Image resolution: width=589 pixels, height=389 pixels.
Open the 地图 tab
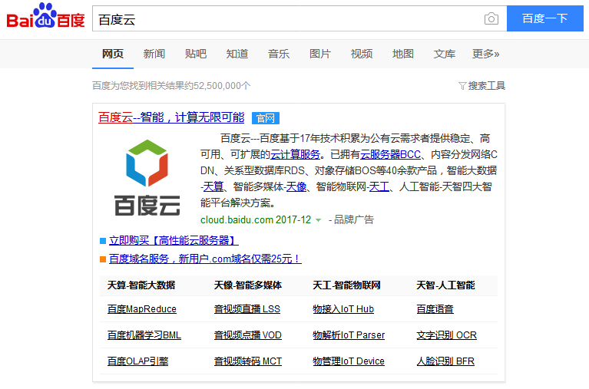tap(403, 54)
